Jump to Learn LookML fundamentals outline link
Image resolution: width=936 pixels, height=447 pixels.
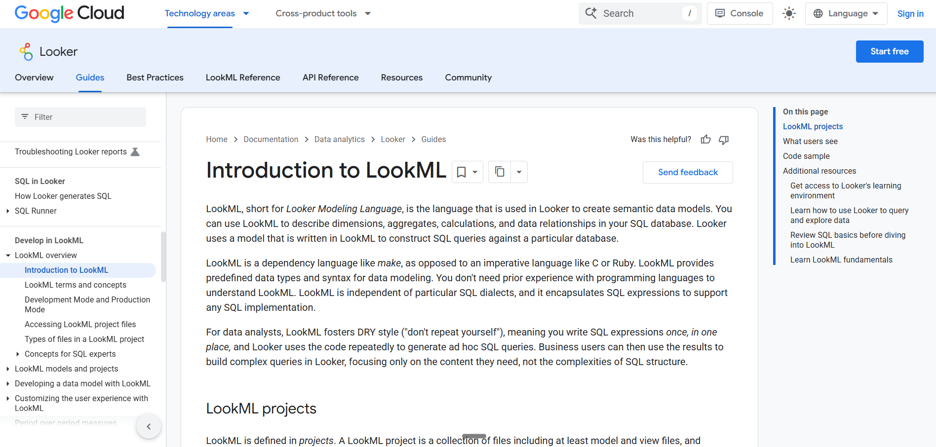coord(841,260)
